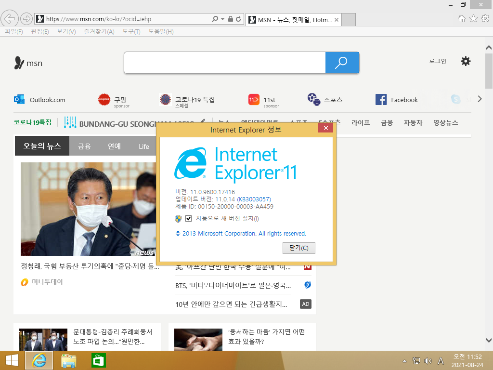The height and width of the screenshot is (370, 493).
Task: Select the Life news tab
Action: pyautogui.click(x=144, y=146)
